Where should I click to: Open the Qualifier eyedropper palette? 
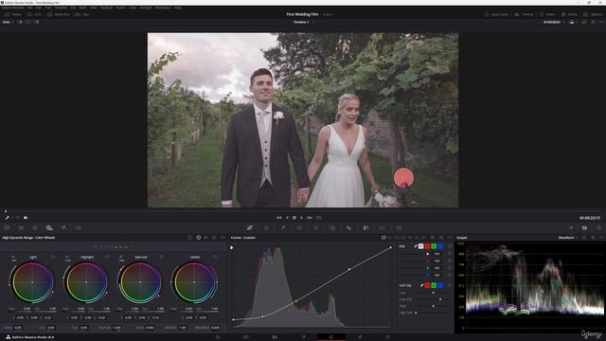pos(283,227)
